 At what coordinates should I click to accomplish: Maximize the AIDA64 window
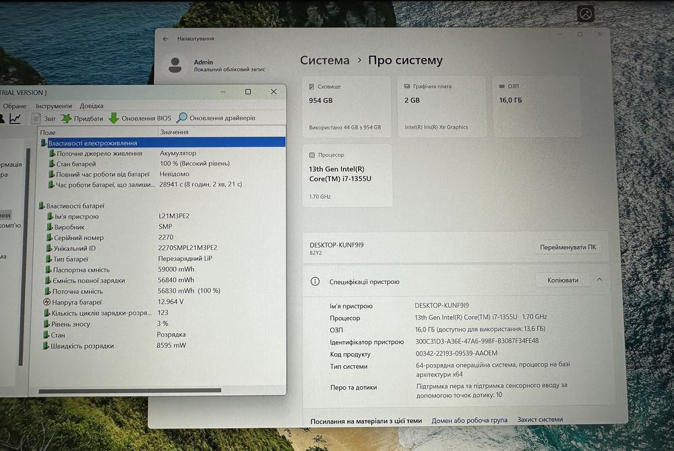click(248, 92)
